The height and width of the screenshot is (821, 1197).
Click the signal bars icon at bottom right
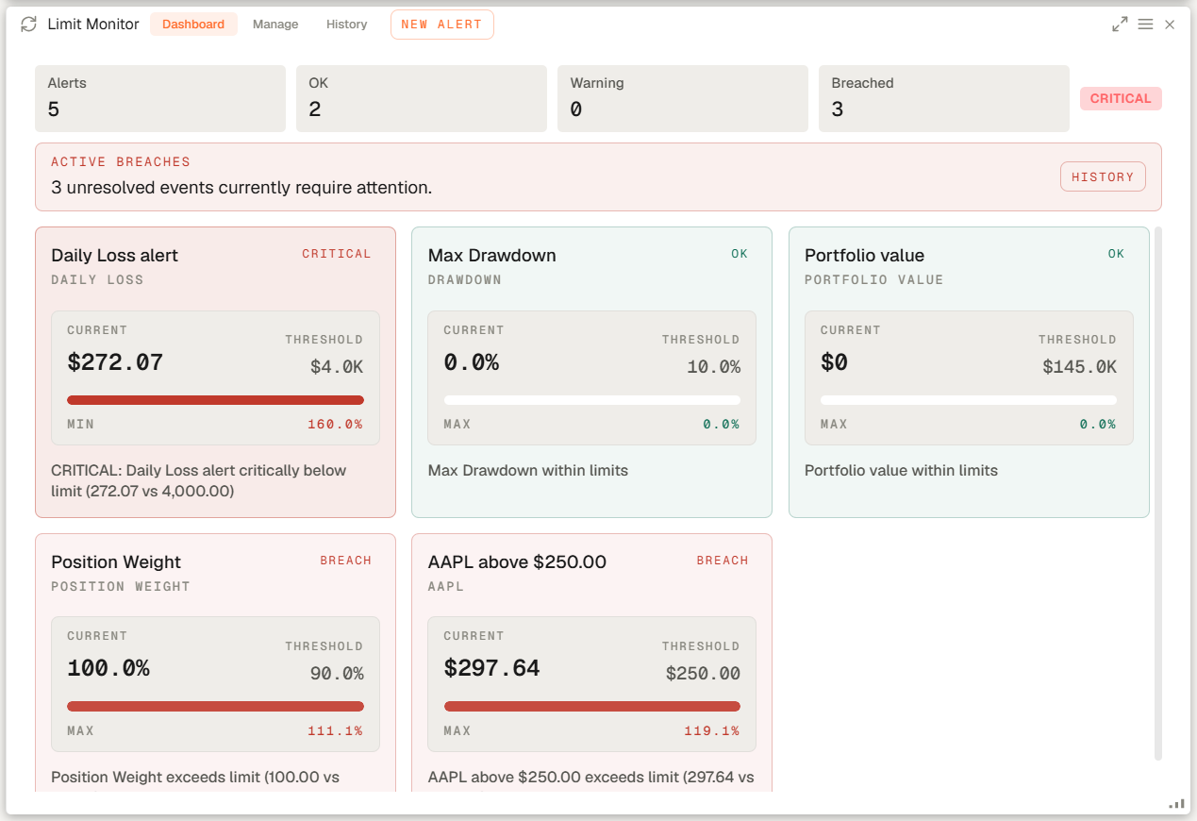coord(1177,804)
